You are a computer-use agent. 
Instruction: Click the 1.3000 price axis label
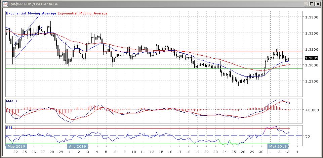pos(311,65)
